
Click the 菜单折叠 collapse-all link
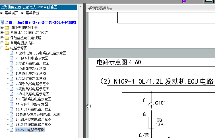(x=32, y=13)
